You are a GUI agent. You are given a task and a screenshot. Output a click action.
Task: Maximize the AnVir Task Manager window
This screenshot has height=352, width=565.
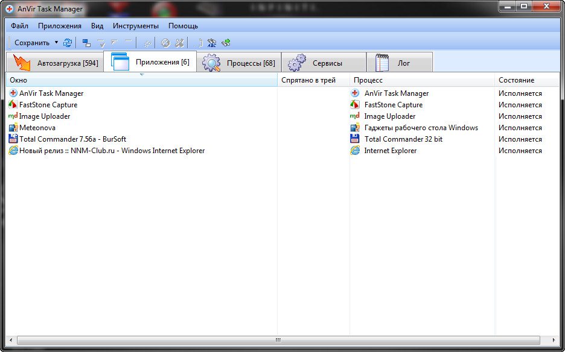pyautogui.click(x=524, y=6)
